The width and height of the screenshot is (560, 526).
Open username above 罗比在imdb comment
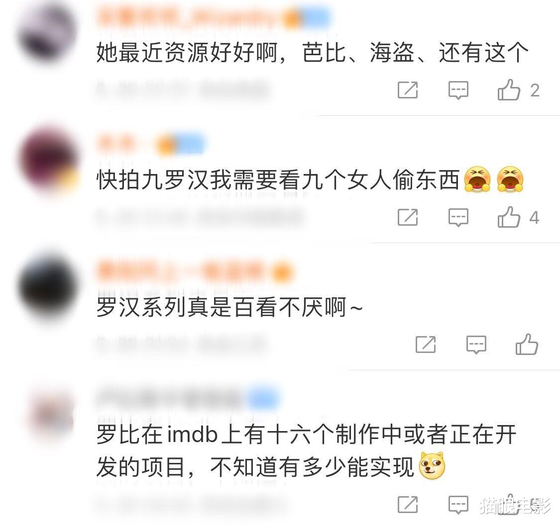click(x=188, y=397)
